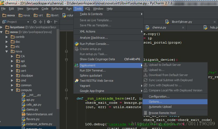Expand the CA folder
This screenshot has height=129, width=218.
pos(12,56)
